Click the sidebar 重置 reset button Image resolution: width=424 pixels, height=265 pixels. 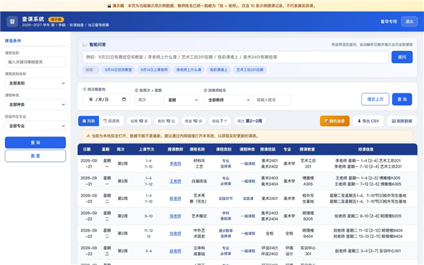35,155
